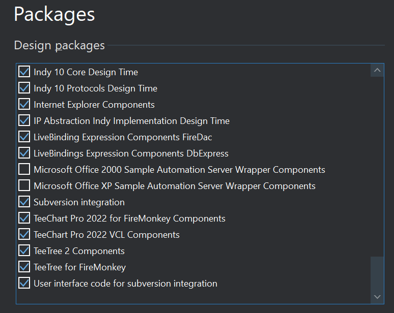Select 'Indy 10 Protocols Design Time' row text
This screenshot has width=394, height=313.
[x=96, y=88]
